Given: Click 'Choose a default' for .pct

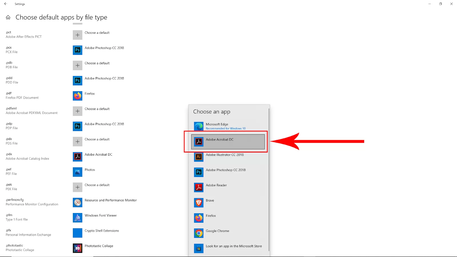Looking at the screenshot, I should [97, 33].
